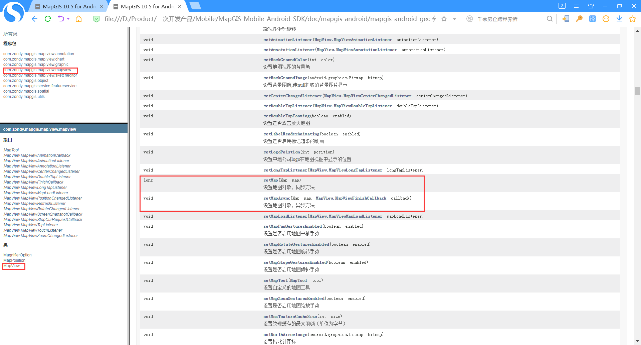The image size is (641, 345).
Task: Click the Sogou search engine icon
Action: click(469, 19)
